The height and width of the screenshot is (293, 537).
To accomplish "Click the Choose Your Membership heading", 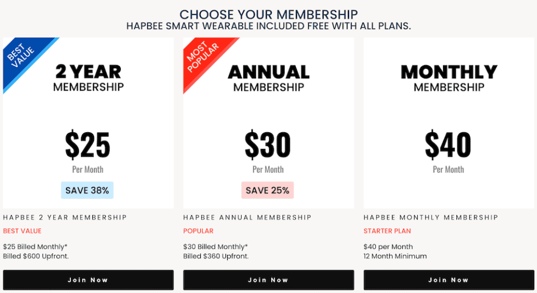I will tap(268, 15).
